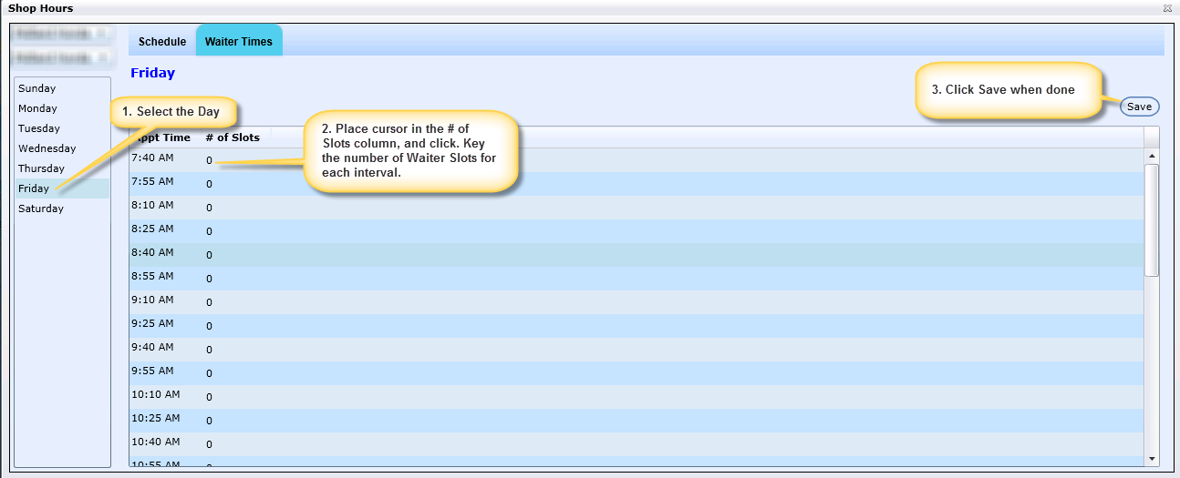This screenshot has width=1180, height=478.
Task: Choose Saturday from the day list
Action: [41, 208]
